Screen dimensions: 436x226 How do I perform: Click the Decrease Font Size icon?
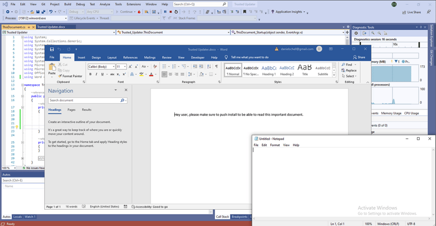[x=136, y=67]
